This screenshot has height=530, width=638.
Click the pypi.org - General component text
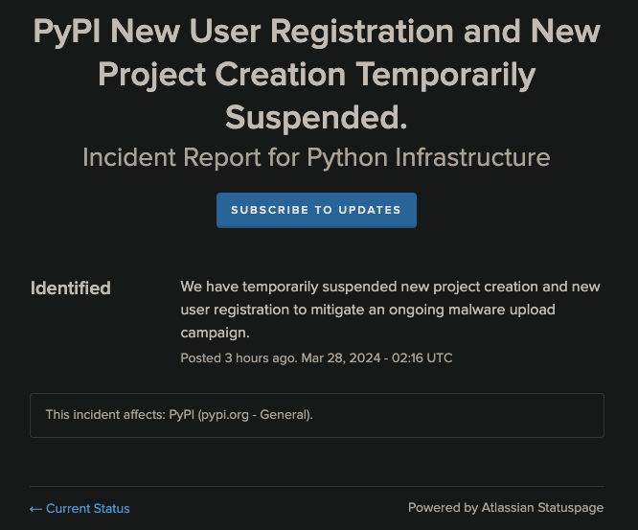tap(254, 415)
